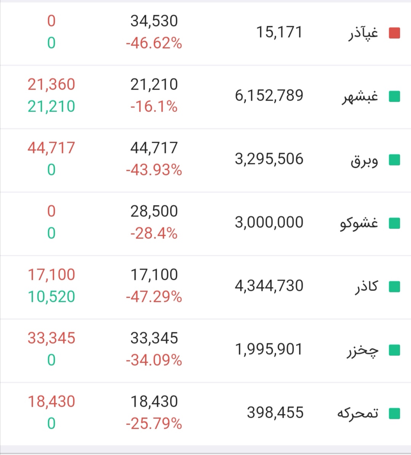
Task: Select the -47.29% change for کاذر
Action: [x=154, y=297]
